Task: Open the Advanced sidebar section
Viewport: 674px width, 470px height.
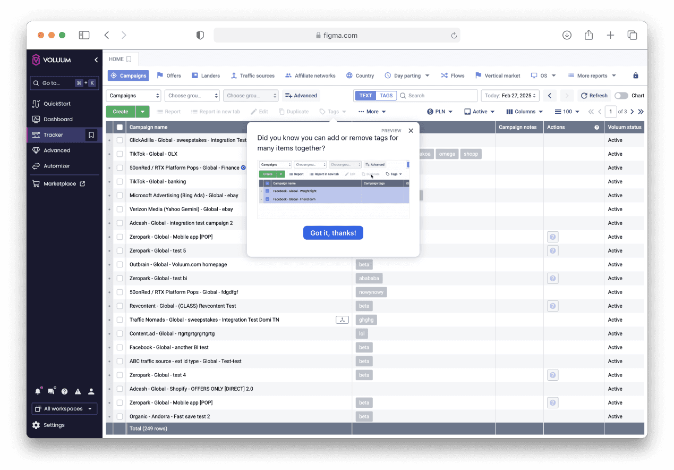Action: [x=52, y=150]
